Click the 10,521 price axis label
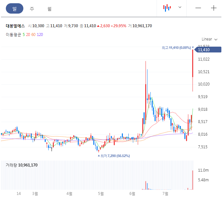223x204 pixels. point(204,72)
